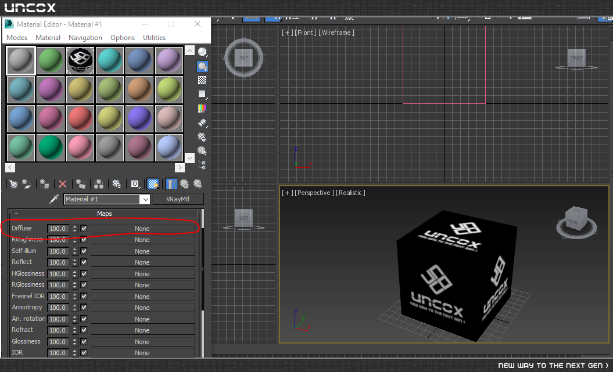Open material editor Options icon in side toolbar

click(202, 136)
